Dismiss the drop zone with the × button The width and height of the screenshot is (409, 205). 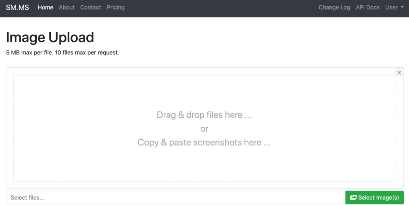399,72
